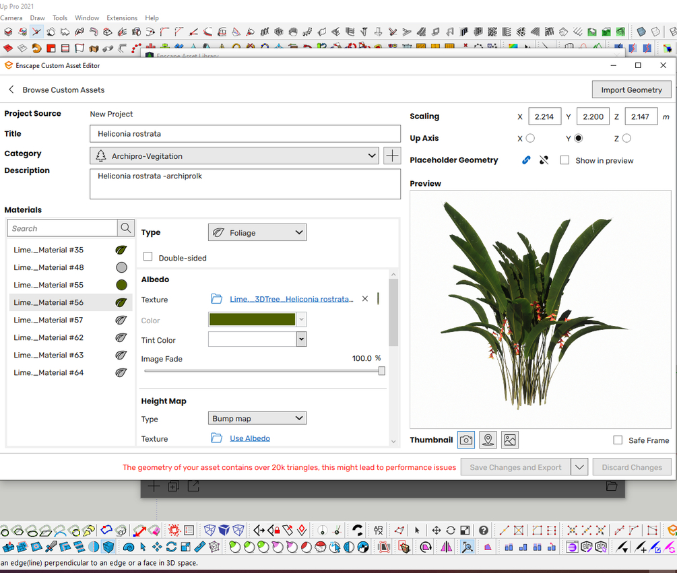
Task: Click the plus icon in the dark panel below the dialog
Action: (154, 487)
